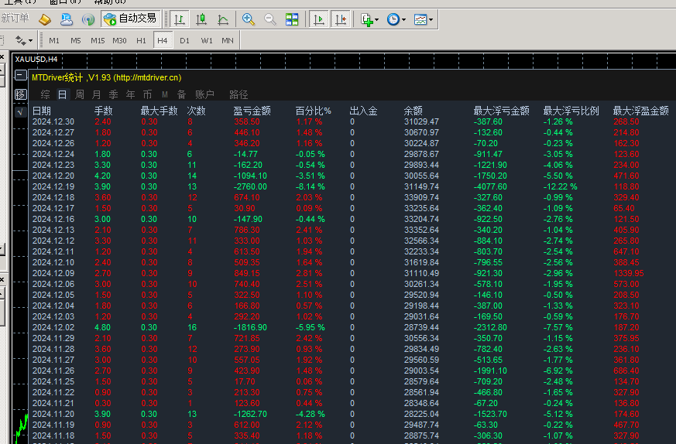The width and height of the screenshot is (676, 444).
Task: Switch chart to candlestick mode
Action: click(201, 19)
